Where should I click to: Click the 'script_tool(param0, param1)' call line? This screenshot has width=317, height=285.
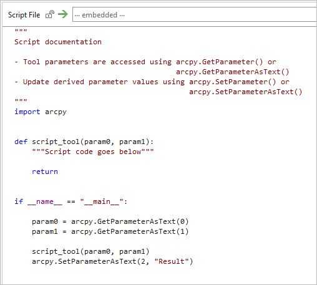point(90,251)
